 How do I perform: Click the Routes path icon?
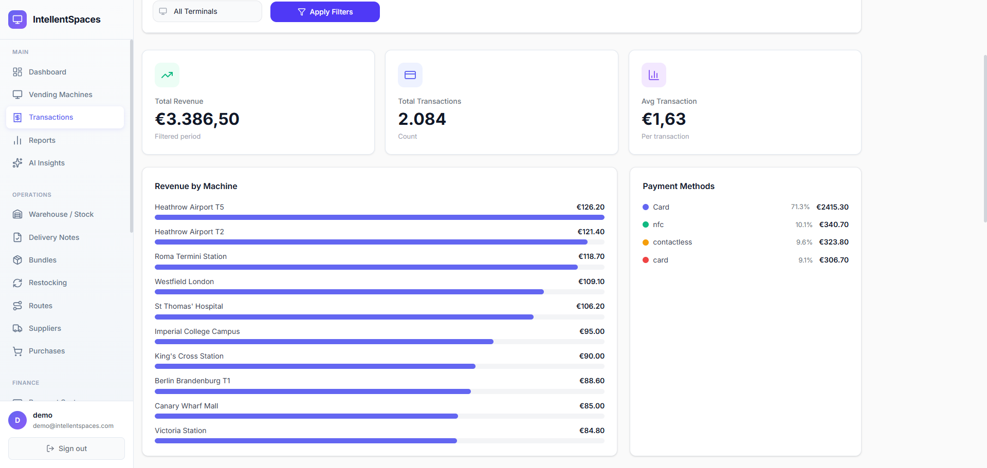point(17,306)
